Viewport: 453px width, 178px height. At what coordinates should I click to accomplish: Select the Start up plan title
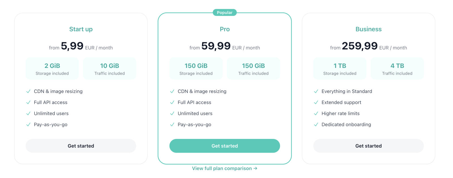(81, 29)
